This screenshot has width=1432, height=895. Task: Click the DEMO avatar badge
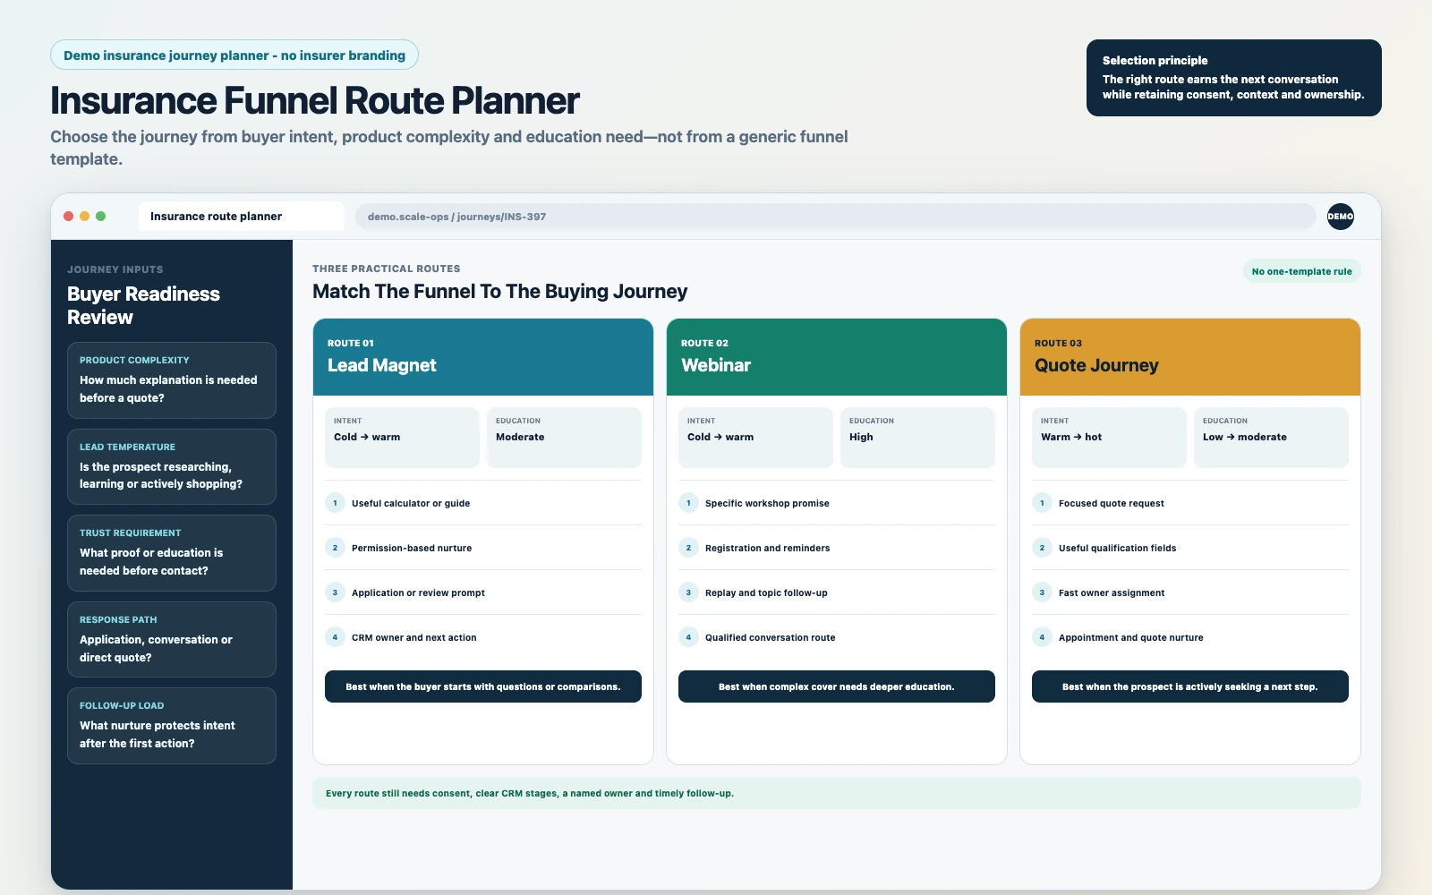point(1340,217)
